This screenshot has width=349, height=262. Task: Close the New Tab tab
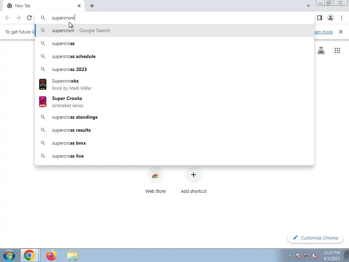(x=79, y=6)
